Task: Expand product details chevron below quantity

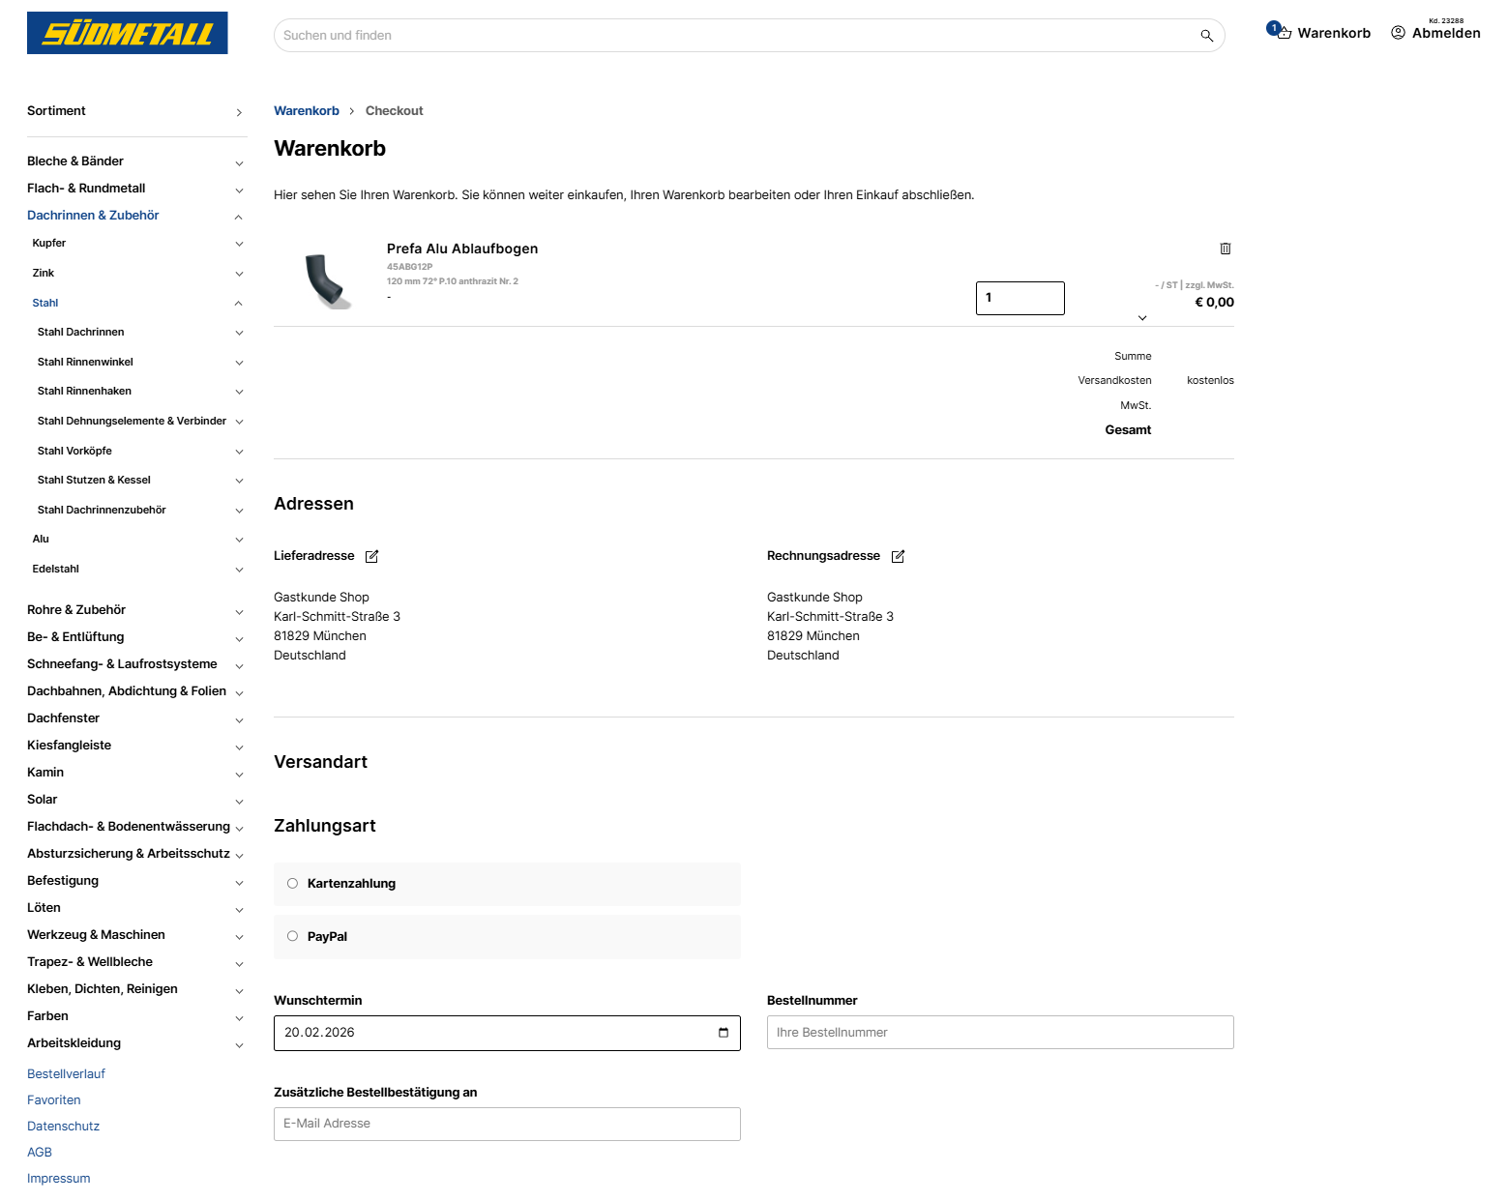Action: coord(1142,318)
